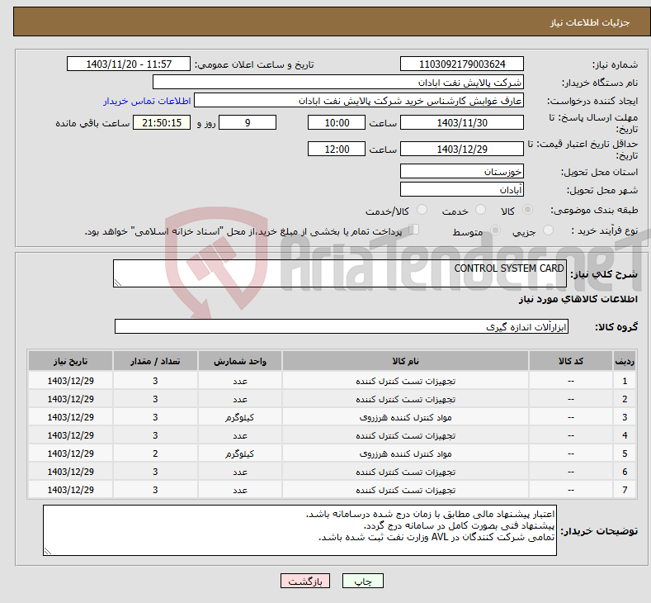Click the delivery province field خوزستان
The width and height of the screenshot is (651, 603).
(x=462, y=171)
